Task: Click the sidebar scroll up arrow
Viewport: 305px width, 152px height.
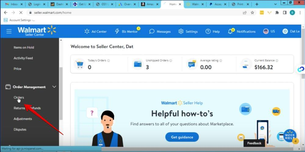Action: pos(61,40)
